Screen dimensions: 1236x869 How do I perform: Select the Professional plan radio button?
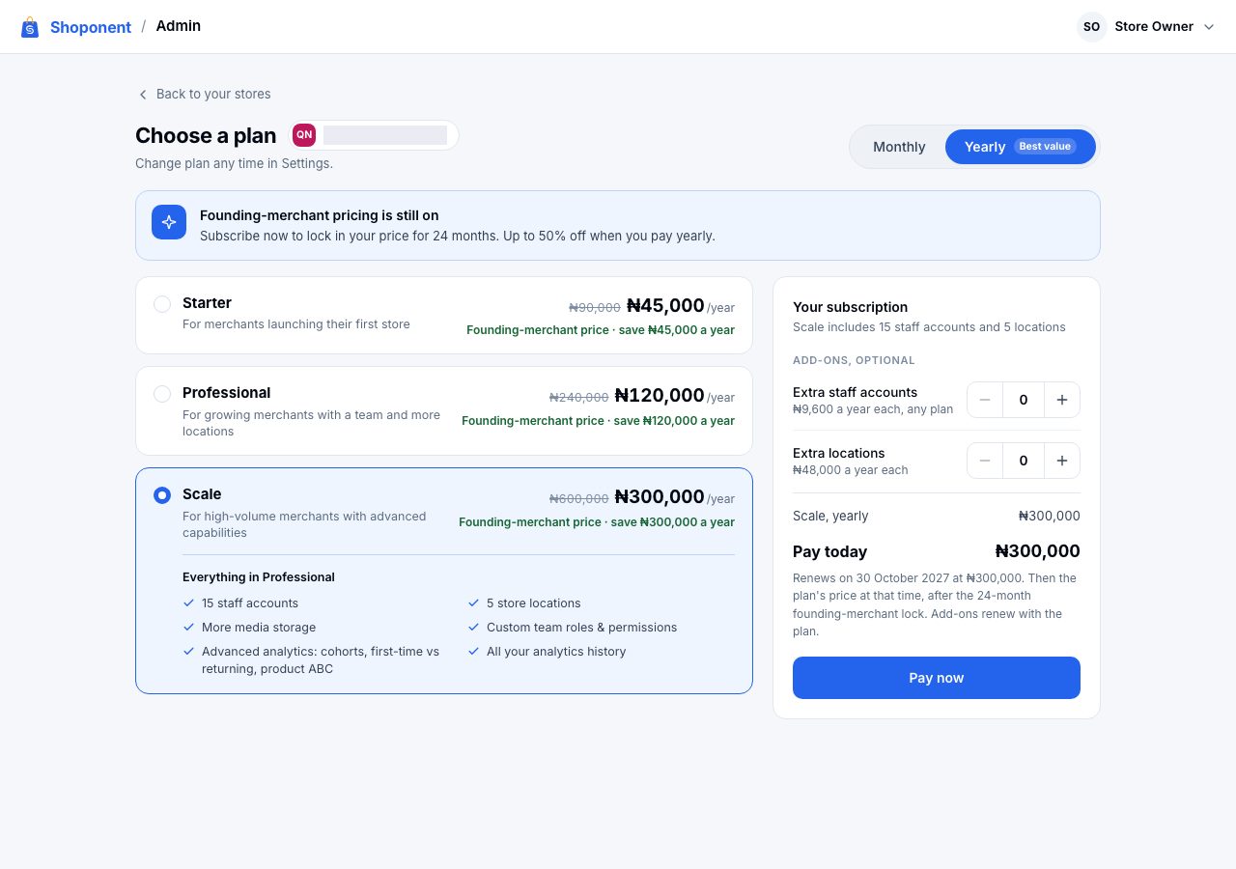[x=162, y=394]
